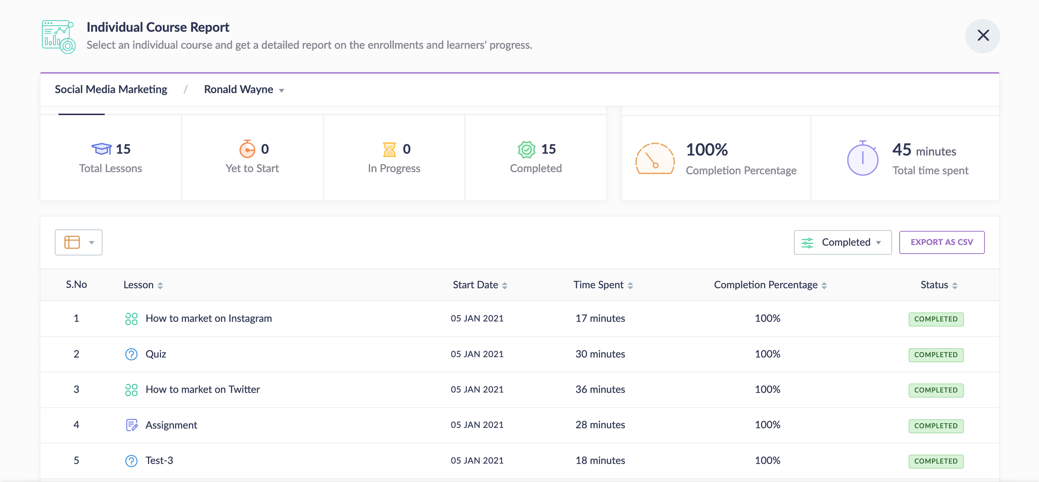Click the In Progress hourglass icon

pos(389,149)
